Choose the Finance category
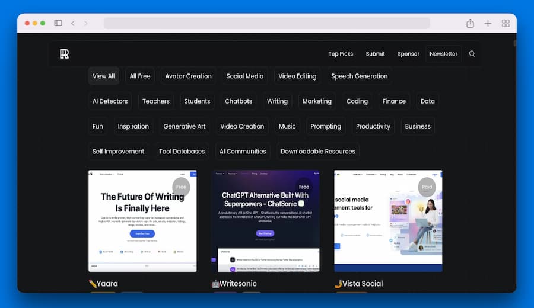The height and width of the screenshot is (308, 534). (394, 101)
